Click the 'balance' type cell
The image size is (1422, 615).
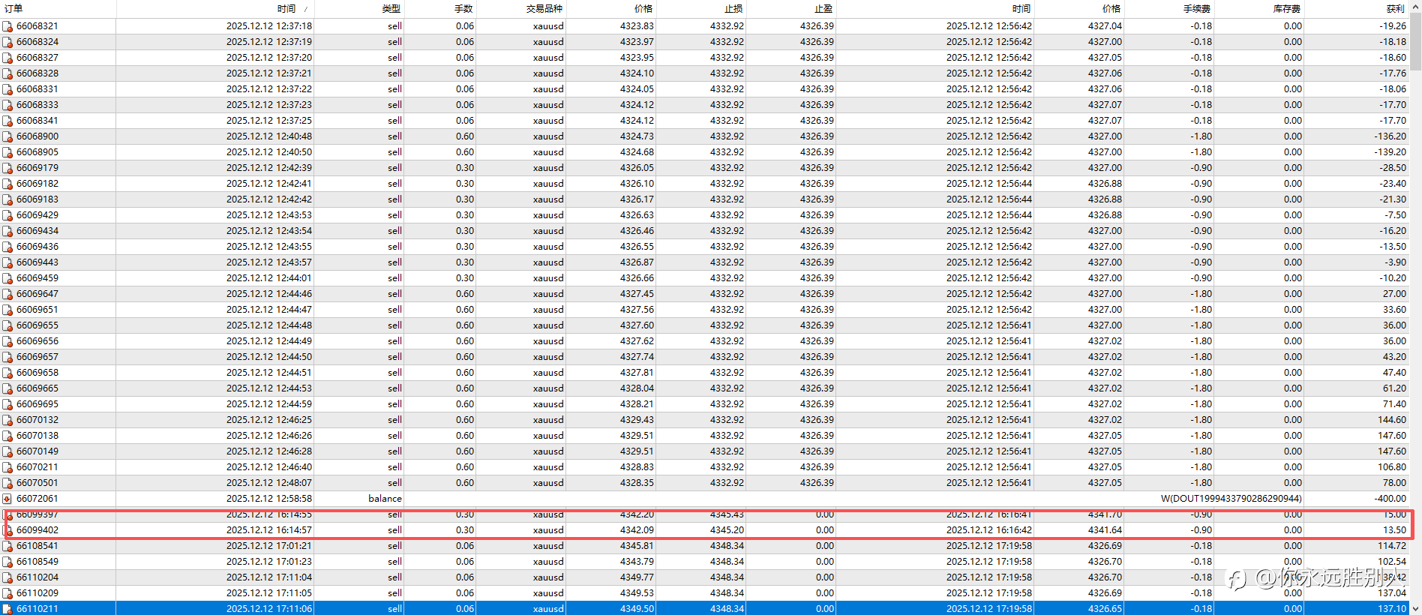coord(385,499)
